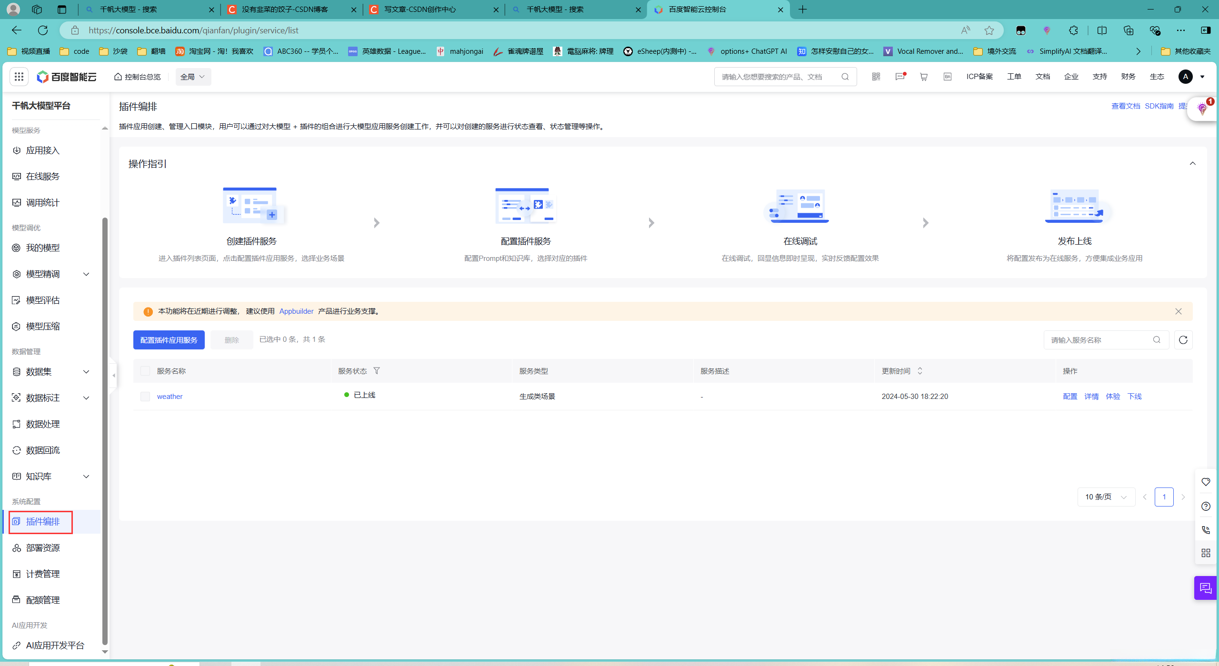The height and width of the screenshot is (666, 1219).
Task: Click the shopping cart icon
Action: [x=923, y=77]
